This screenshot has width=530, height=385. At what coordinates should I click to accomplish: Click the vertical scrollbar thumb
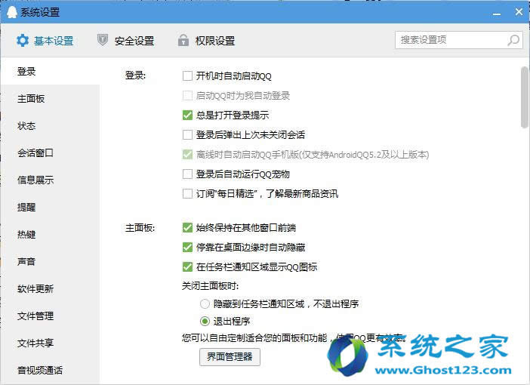click(x=524, y=97)
